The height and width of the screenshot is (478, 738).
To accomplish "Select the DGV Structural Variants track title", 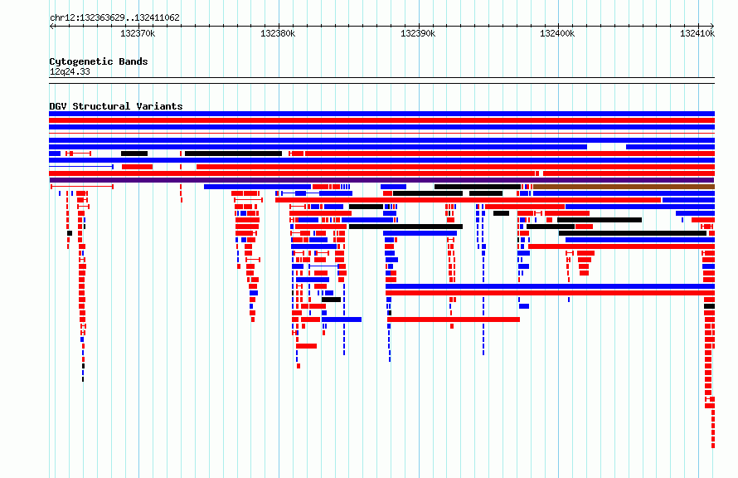I will click(116, 106).
